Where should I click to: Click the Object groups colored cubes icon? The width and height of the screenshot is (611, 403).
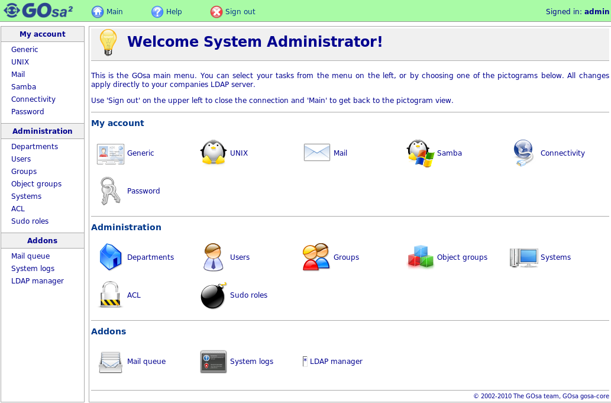pyautogui.click(x=421, y=257)
